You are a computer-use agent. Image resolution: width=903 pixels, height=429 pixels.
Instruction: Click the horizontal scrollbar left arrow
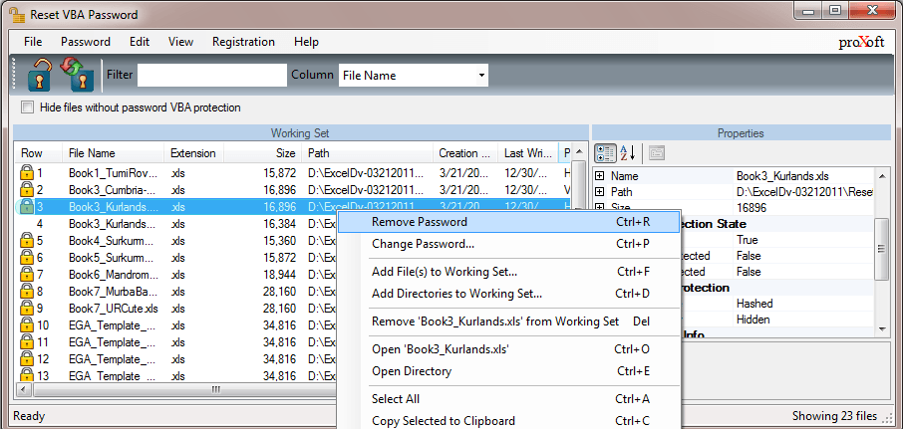point(22,389)
